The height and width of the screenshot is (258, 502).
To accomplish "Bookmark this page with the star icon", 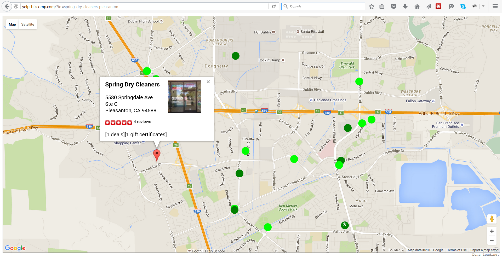I will pyautogui.click(x=372, y=7).
